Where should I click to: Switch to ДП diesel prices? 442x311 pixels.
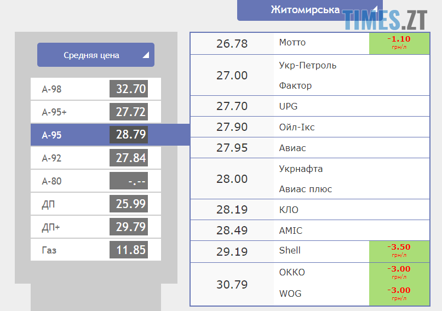[x=96, y=204]
